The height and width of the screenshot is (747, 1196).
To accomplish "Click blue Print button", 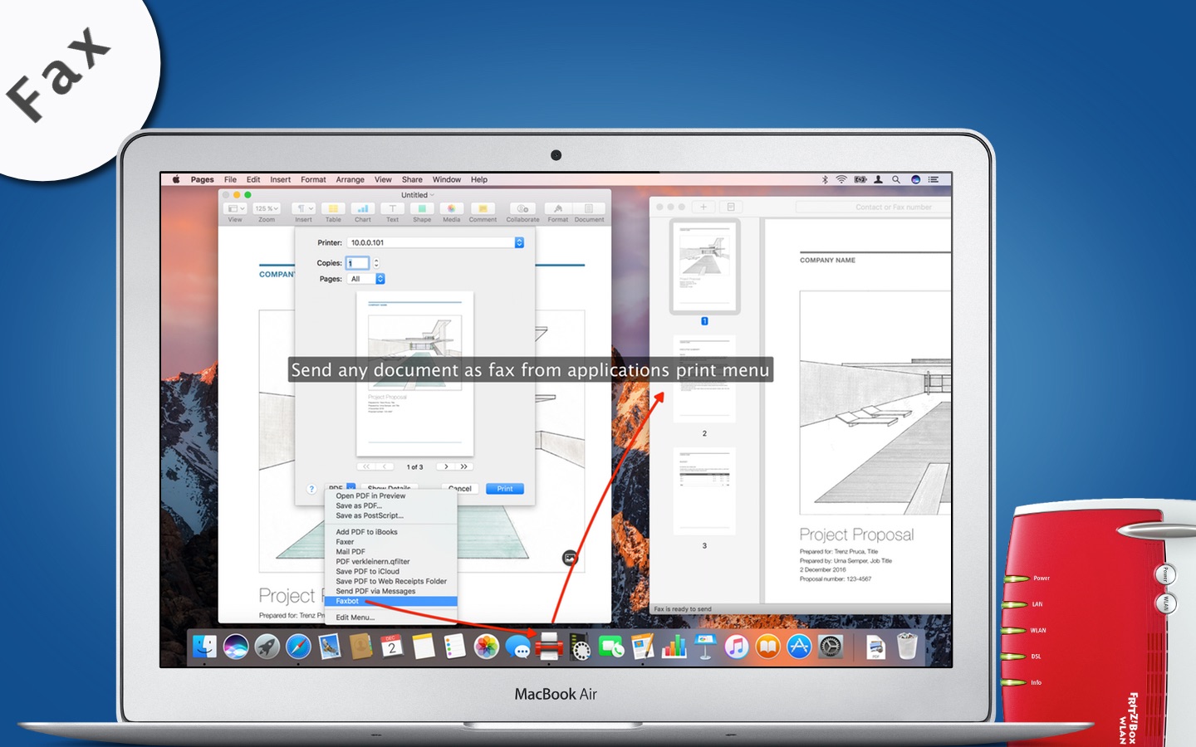I will point(505,489).
